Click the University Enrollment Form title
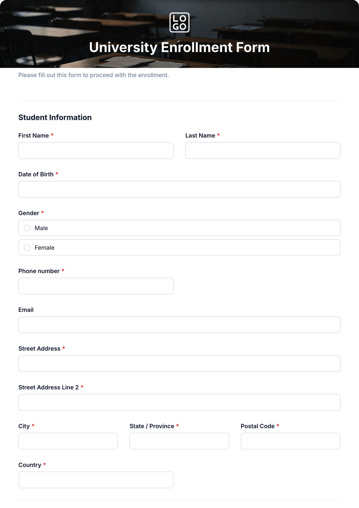 180,48
